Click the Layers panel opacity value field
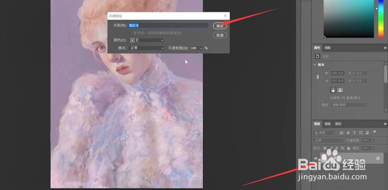 366,140
